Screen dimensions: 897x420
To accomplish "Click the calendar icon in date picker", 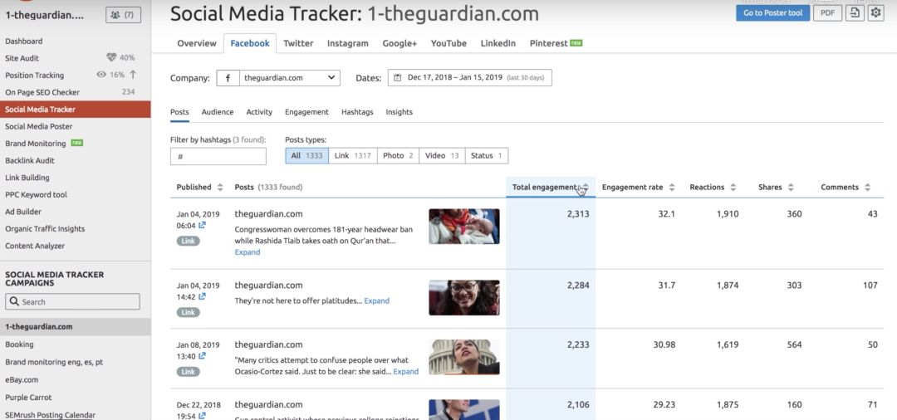I will click(398, 78).
